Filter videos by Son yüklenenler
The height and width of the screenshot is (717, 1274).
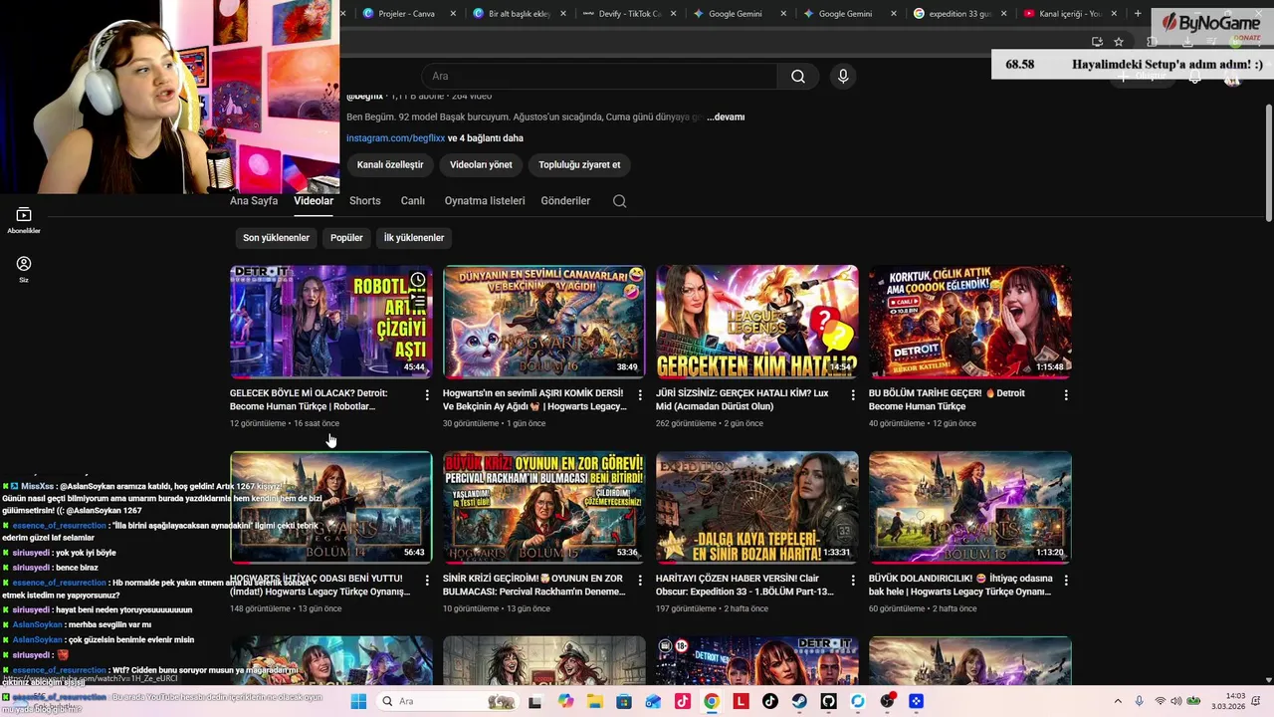[x=277, y=238]
